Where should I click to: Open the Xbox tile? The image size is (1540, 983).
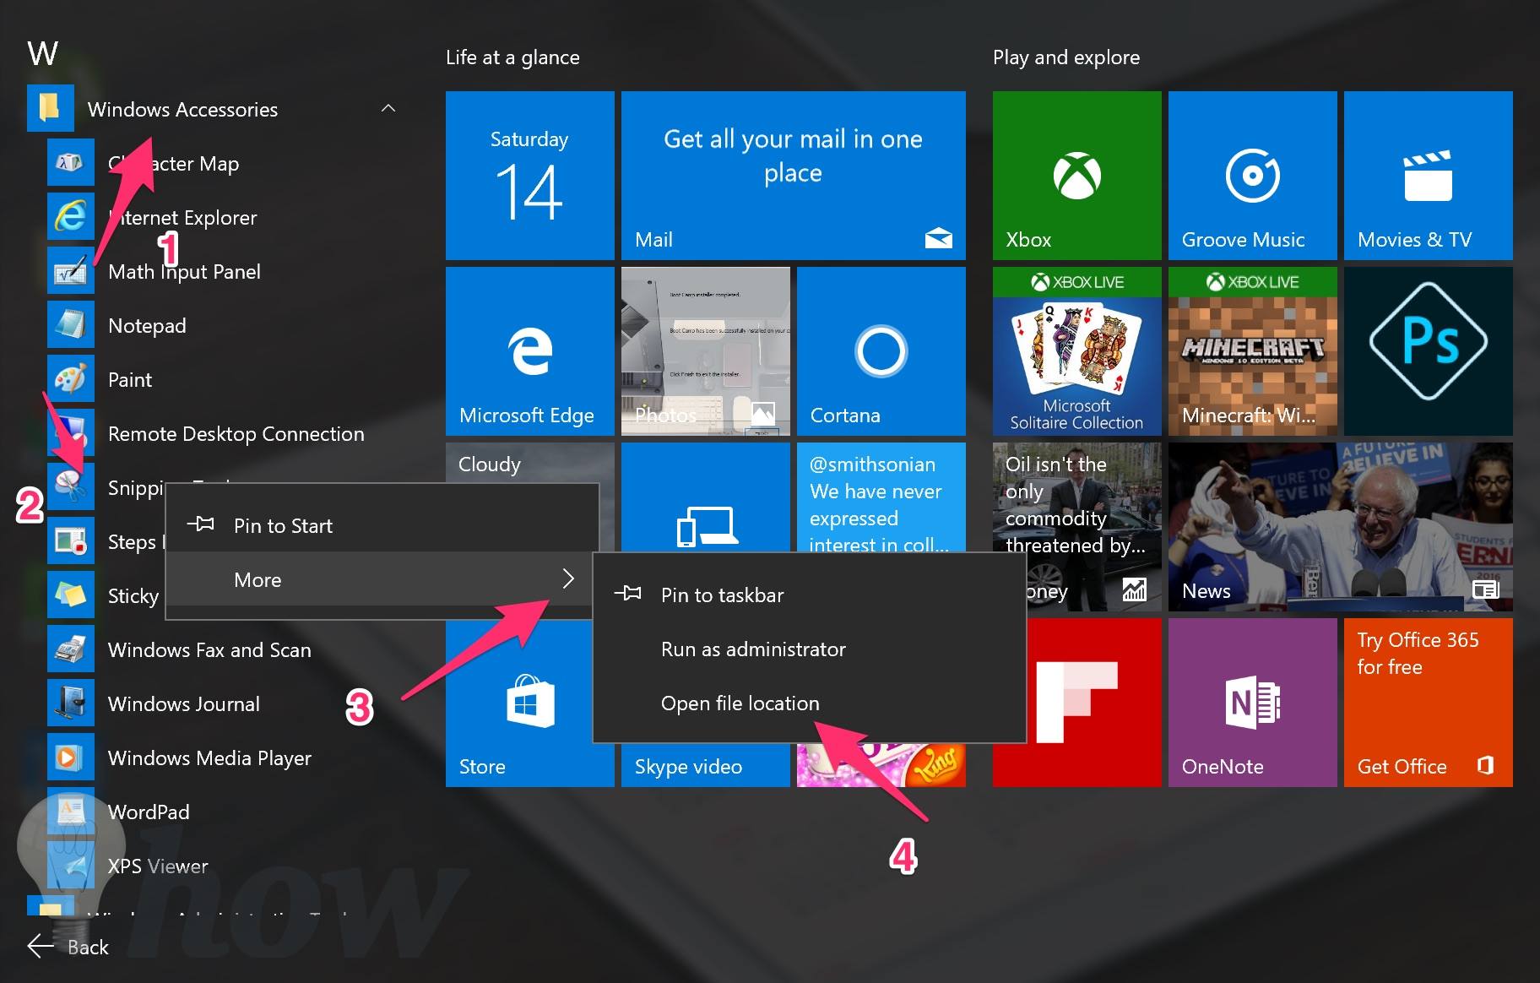pos(1076,175)
